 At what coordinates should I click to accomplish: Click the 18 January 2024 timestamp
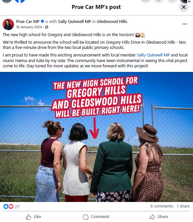pos(29,27)
